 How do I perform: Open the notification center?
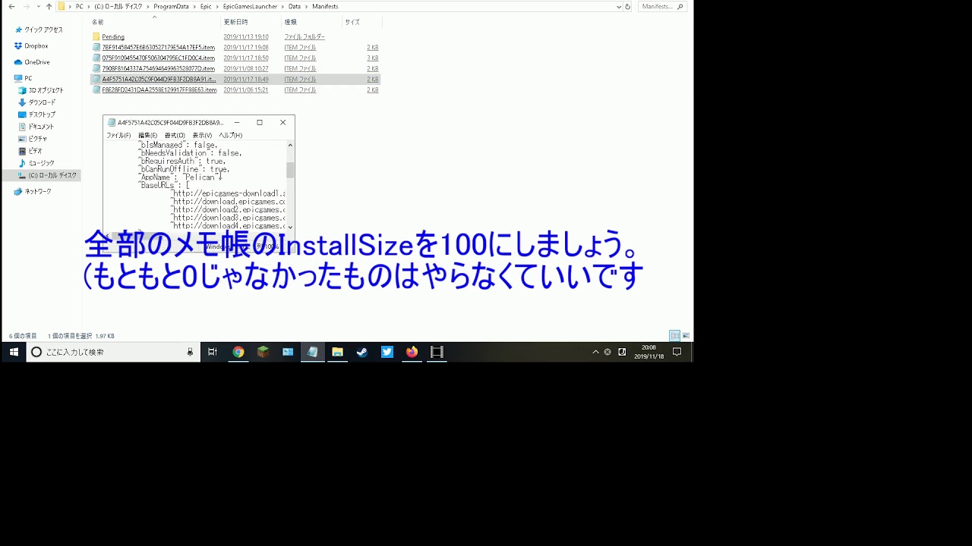pyautogui.click(x=677, y=352)
